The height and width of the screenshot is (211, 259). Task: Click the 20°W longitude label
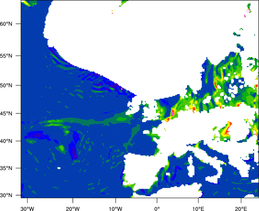(73, 209)
